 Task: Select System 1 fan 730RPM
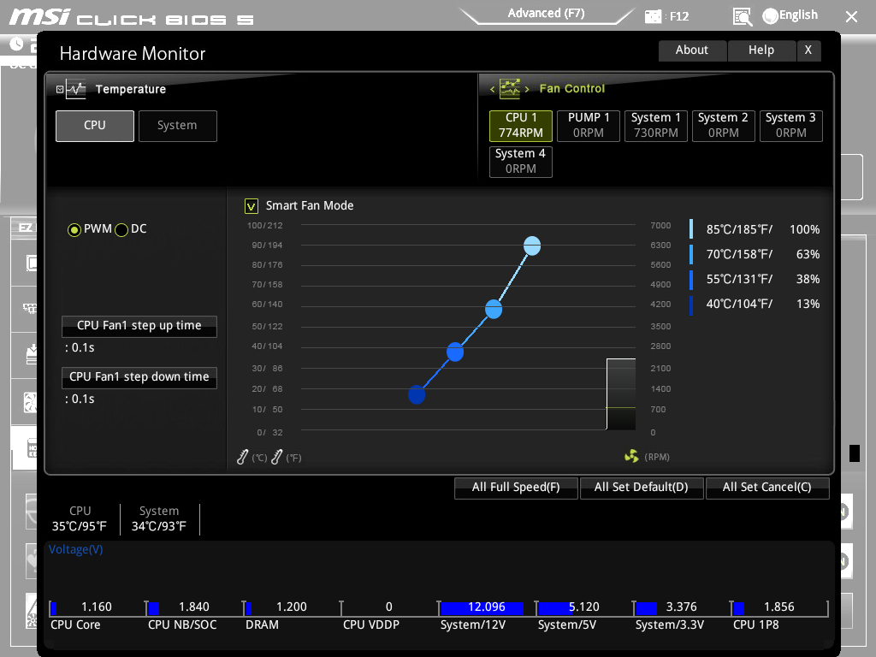[x=656, y=126]
